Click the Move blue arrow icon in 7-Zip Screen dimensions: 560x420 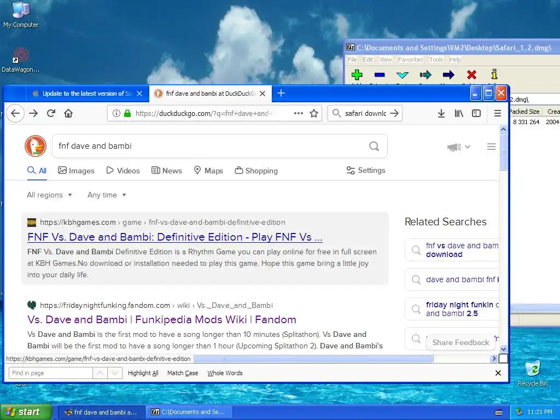448,74
